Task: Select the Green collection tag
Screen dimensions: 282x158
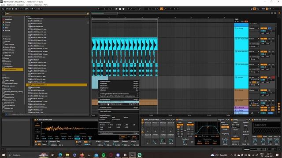Action: [7, 25]
